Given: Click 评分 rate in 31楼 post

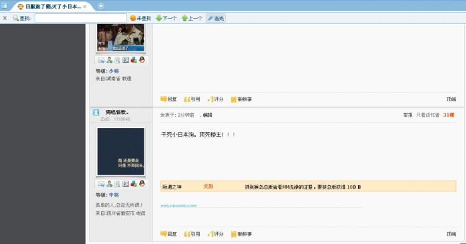Looking at the screenshot, I should (216, 234).
